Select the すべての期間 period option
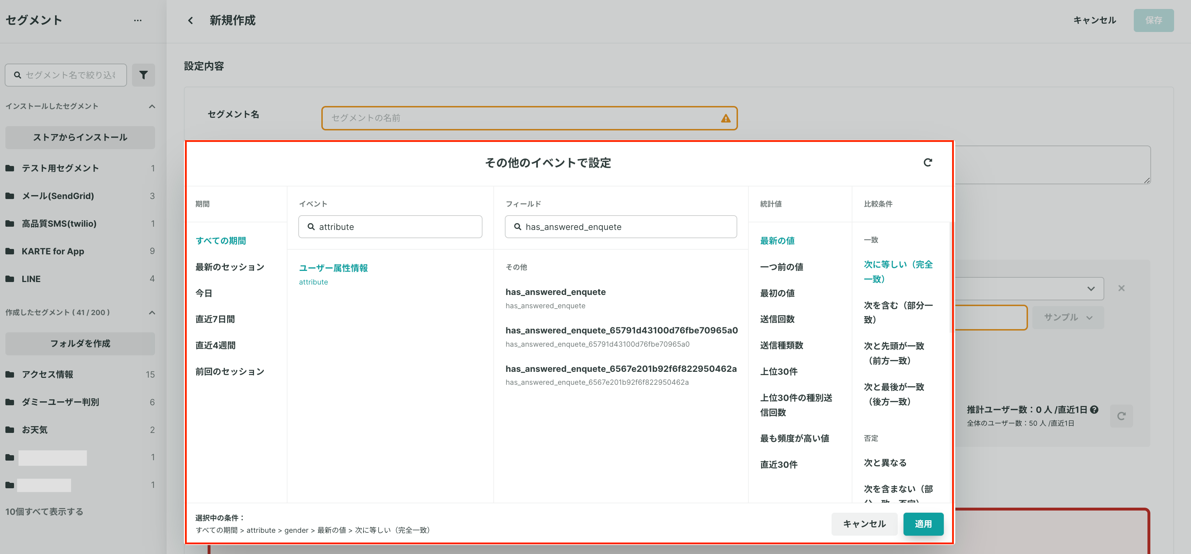This screenshot has height=554, width=1191. click(221, 240)
